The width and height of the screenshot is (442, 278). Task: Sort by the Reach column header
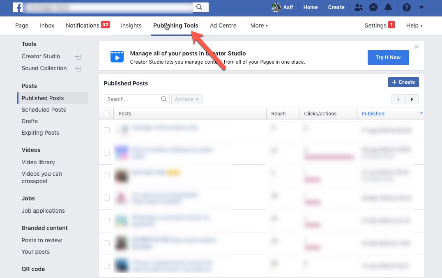click(x=283, y=113)
